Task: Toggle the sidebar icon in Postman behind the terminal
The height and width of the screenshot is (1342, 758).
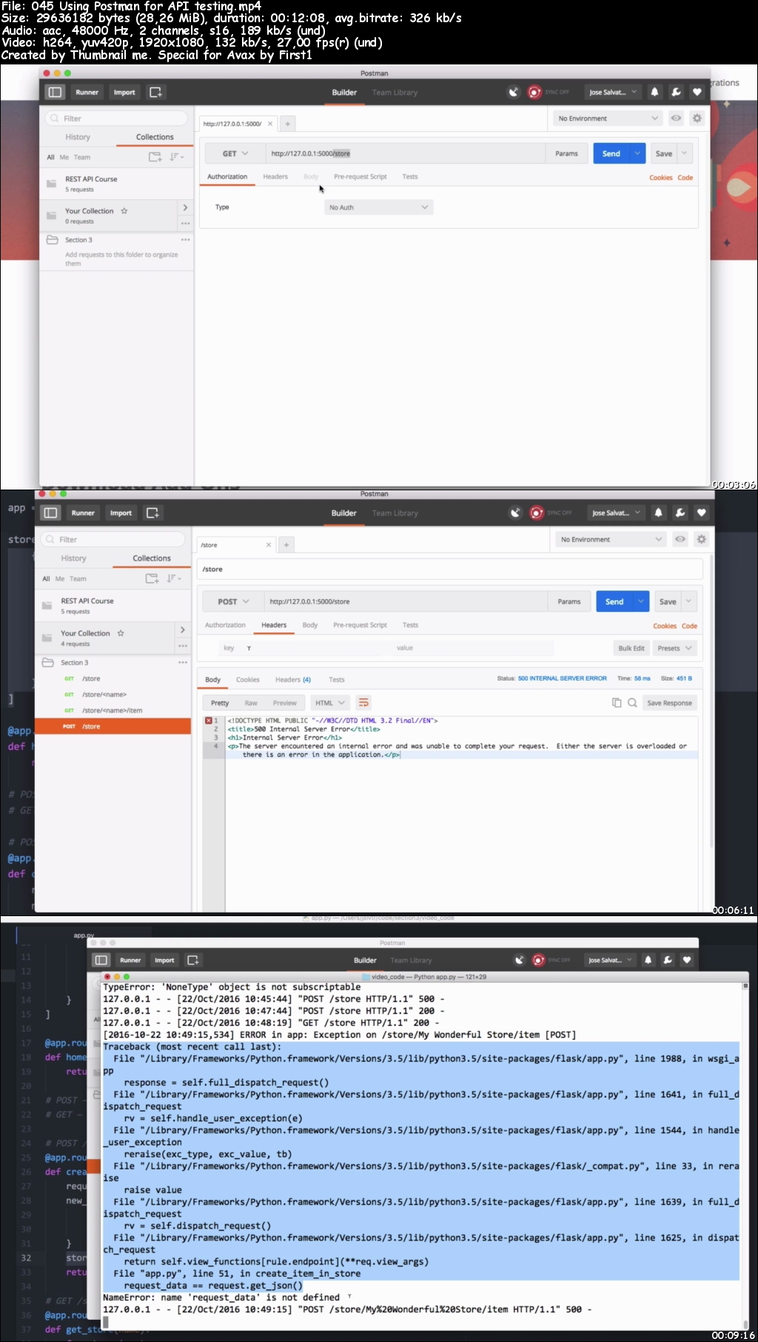Action: coord(101,960)
